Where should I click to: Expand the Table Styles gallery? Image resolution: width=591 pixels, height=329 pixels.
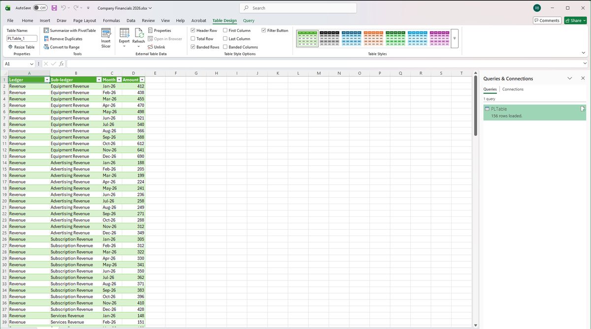click(455, 38)
